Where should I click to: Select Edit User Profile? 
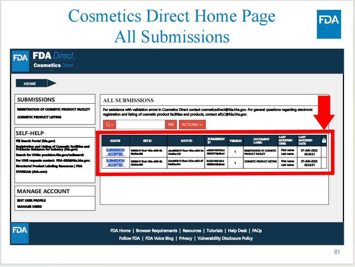[32, 201]
